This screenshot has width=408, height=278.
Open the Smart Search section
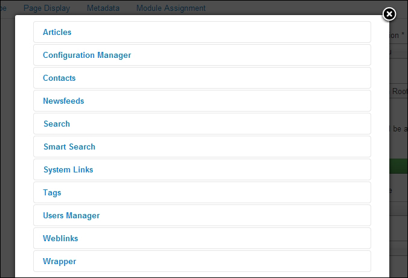(69, 147)
